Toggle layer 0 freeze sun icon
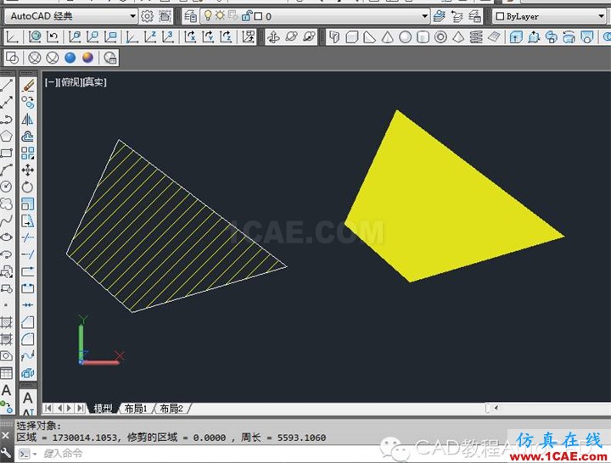The image size is (611, 463). point(220,16)
